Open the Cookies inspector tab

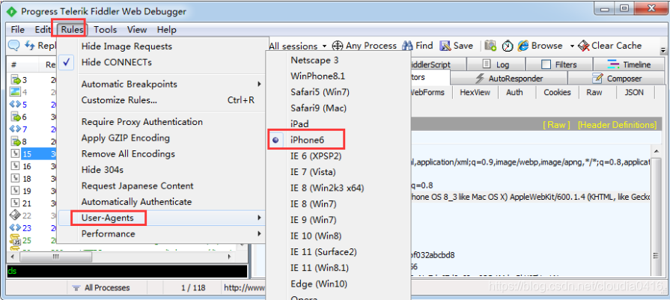pyautogui.click(x=557, y=92)
